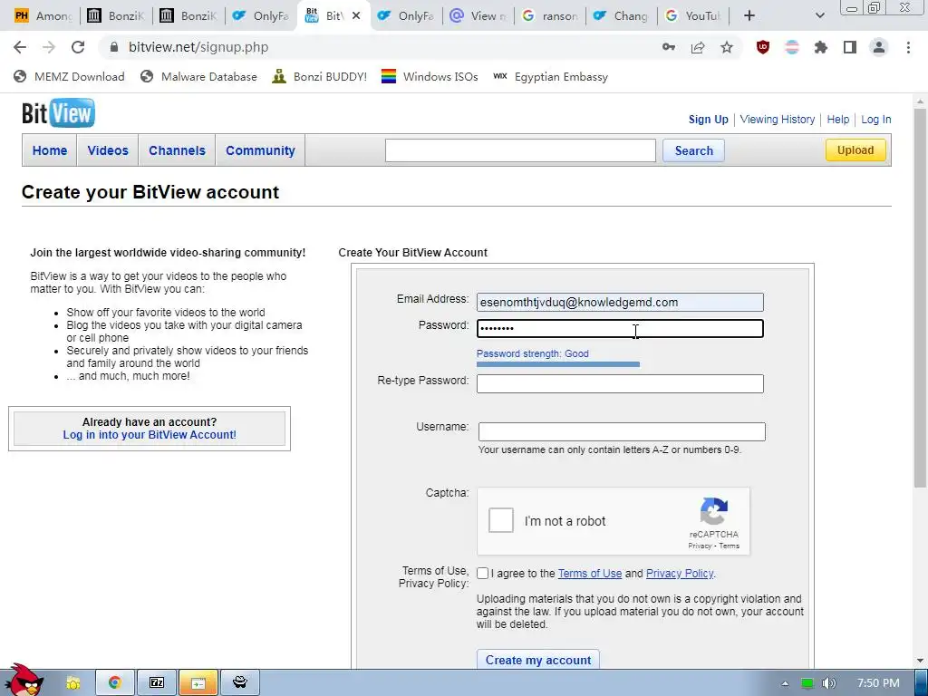
Task: Open the MEMZ Download bookmark
Action: coord(69,76)
